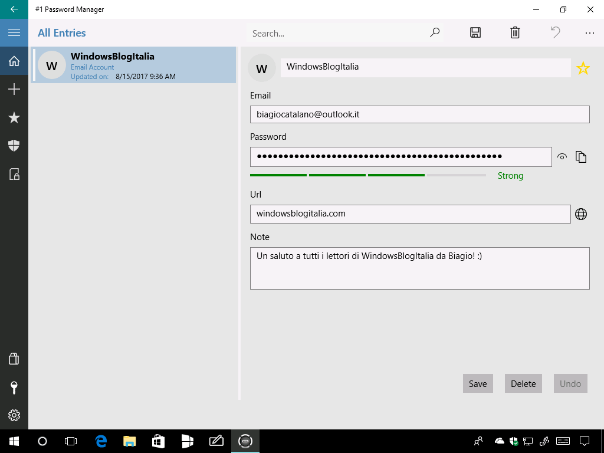Click the Url input field
Image resolution: width=604 pixels, height=453 pixels.
pyautogui.click(x=411, y=214)
